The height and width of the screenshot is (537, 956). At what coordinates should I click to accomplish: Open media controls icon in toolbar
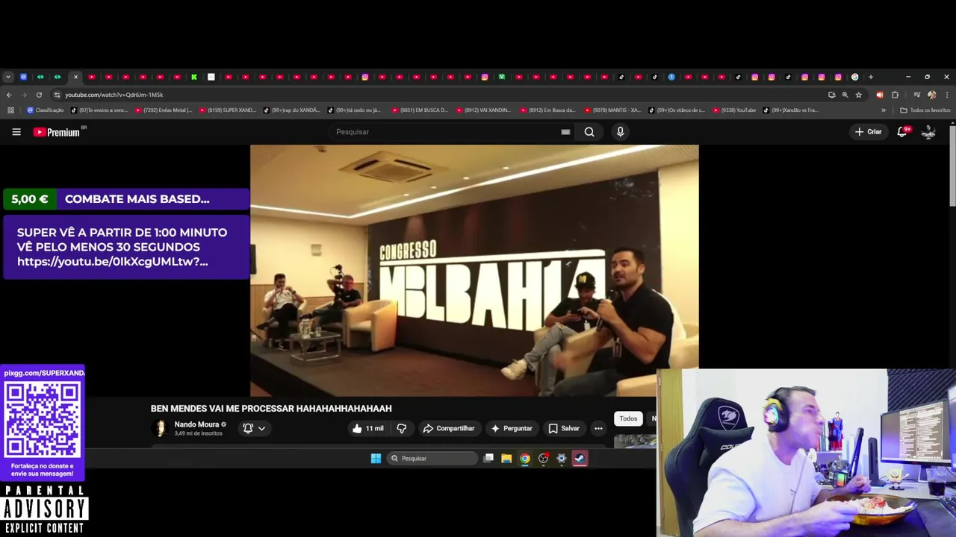click(x=916, y=95)
